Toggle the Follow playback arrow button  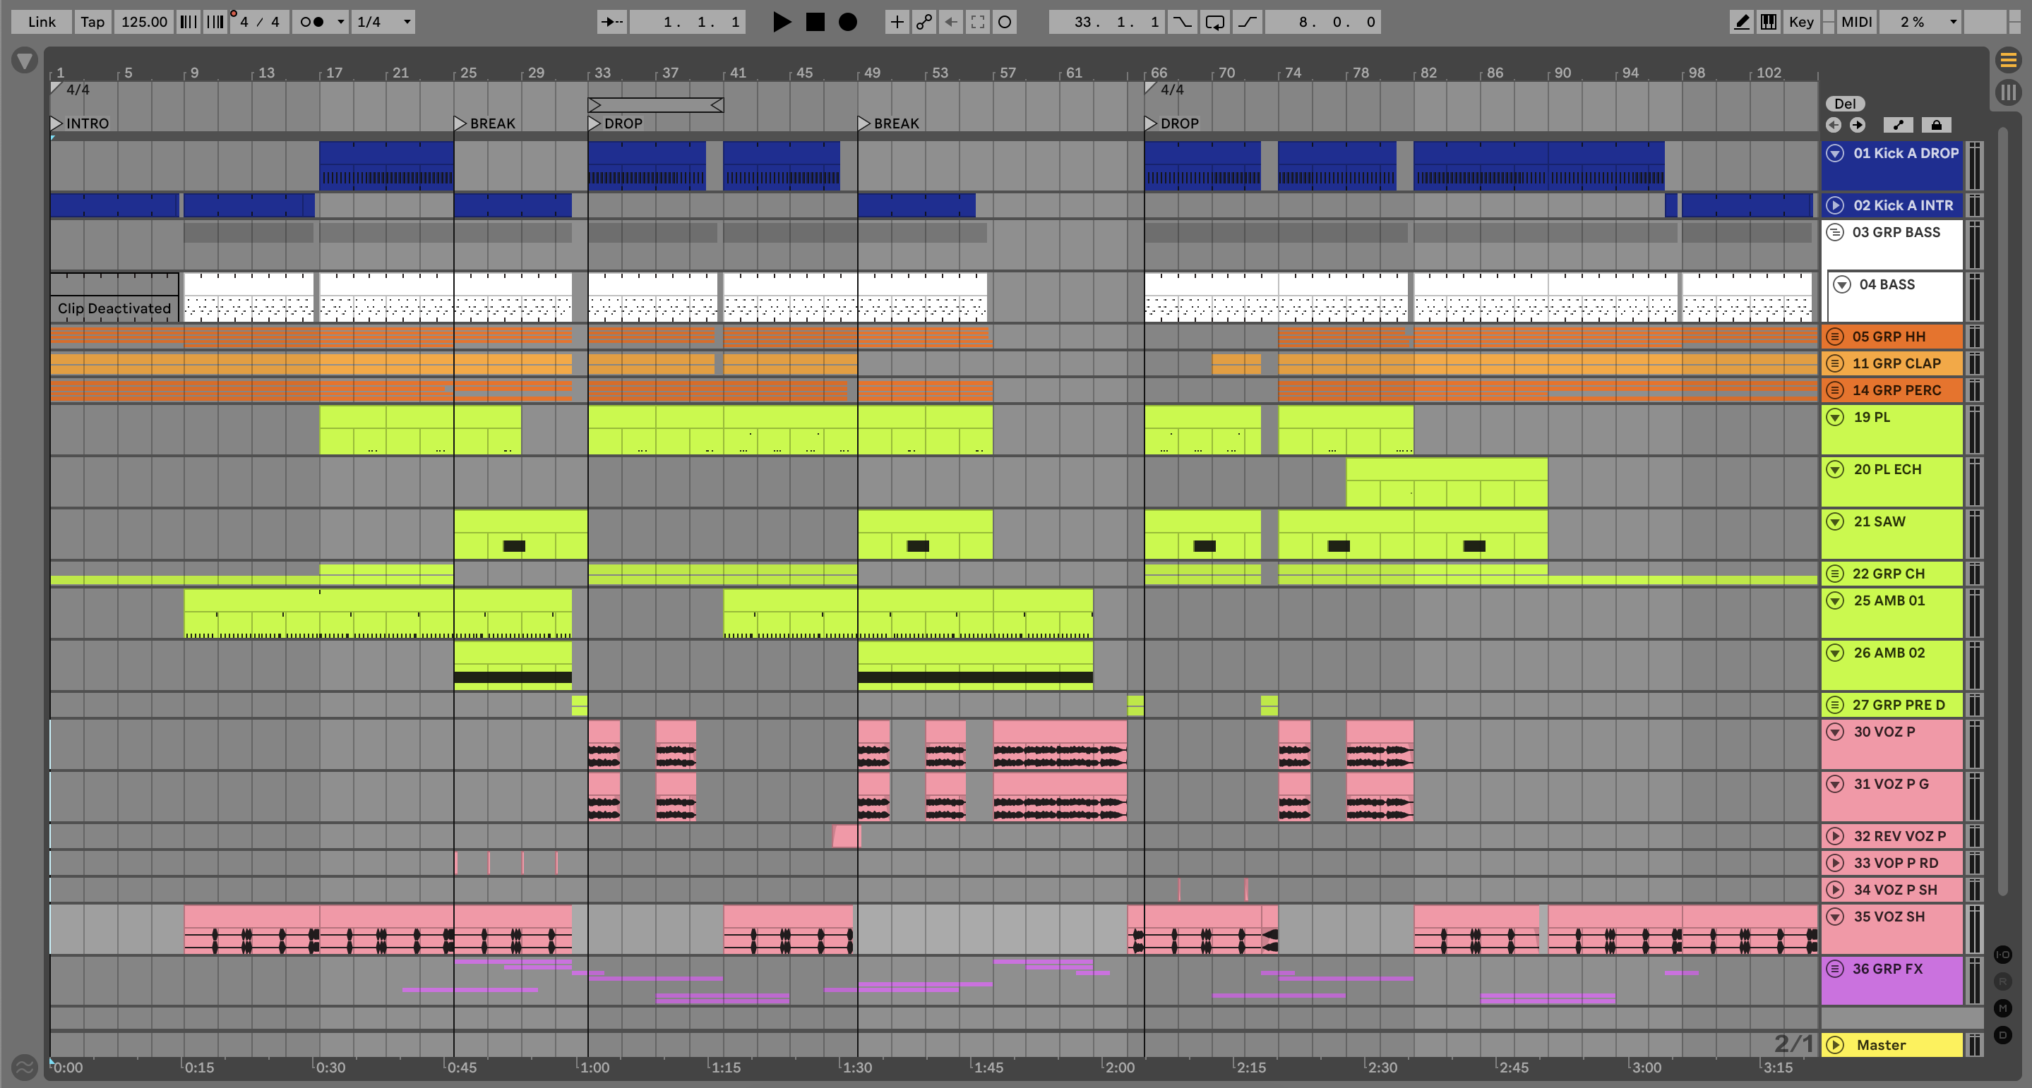611,22
